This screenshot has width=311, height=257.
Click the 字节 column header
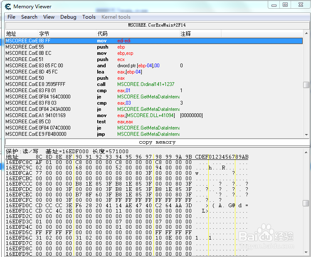[67, 34]
